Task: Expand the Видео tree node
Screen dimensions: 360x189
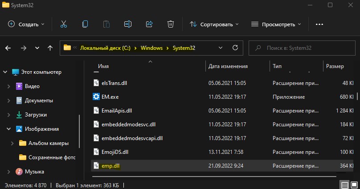Action: pyautogui.click(x=8, y=86)
